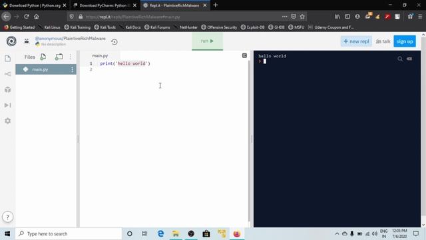
Task: Open Kali Docs bookmark
Action: click(130, 27)
